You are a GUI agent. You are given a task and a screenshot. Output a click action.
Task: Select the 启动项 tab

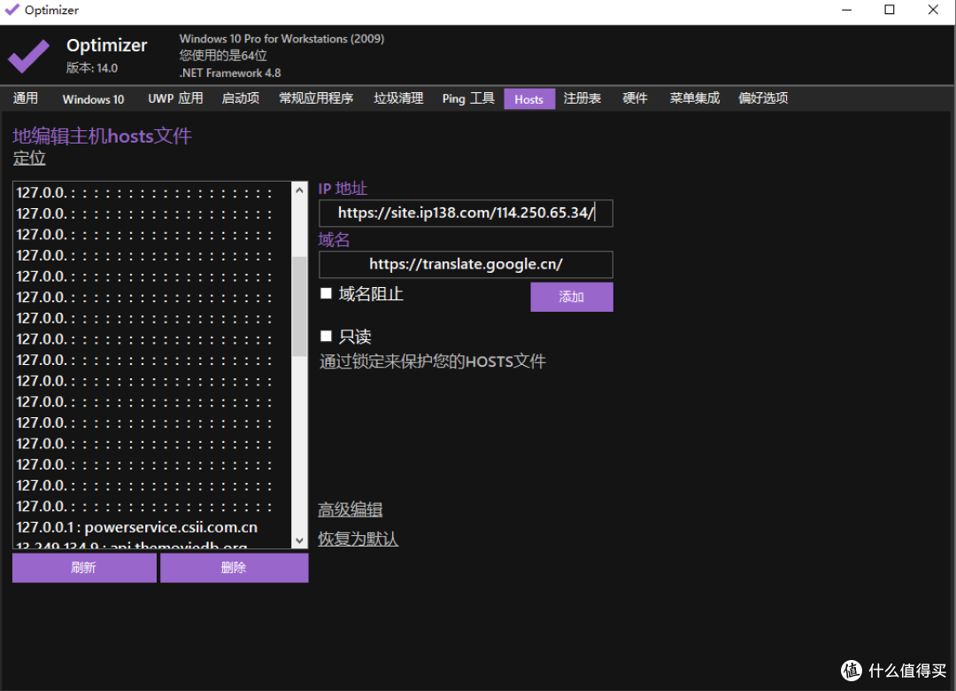click(x=241, y=98)
